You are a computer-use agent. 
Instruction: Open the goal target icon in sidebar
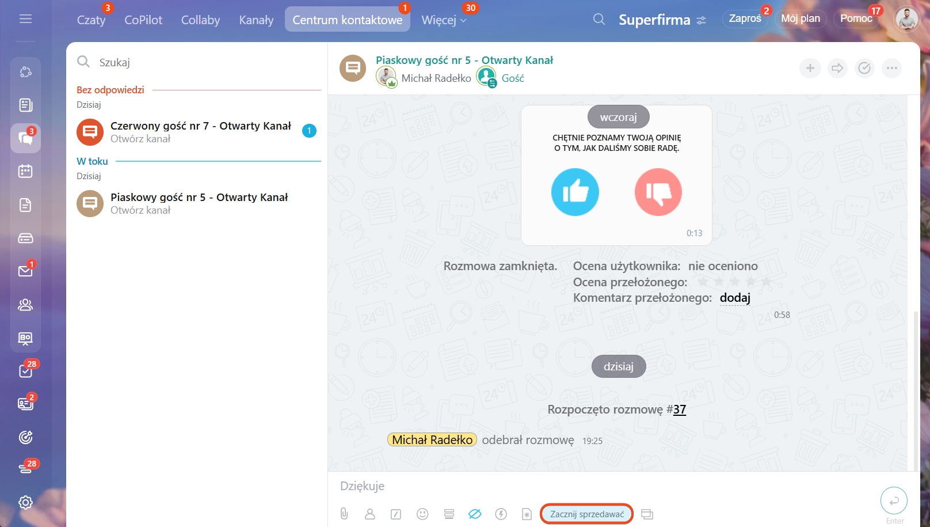tap(25, 437)
